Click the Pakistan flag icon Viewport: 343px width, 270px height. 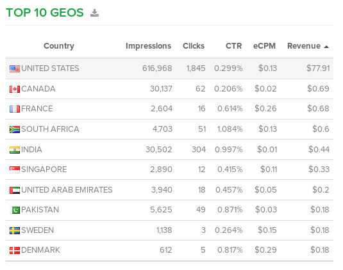15,210
